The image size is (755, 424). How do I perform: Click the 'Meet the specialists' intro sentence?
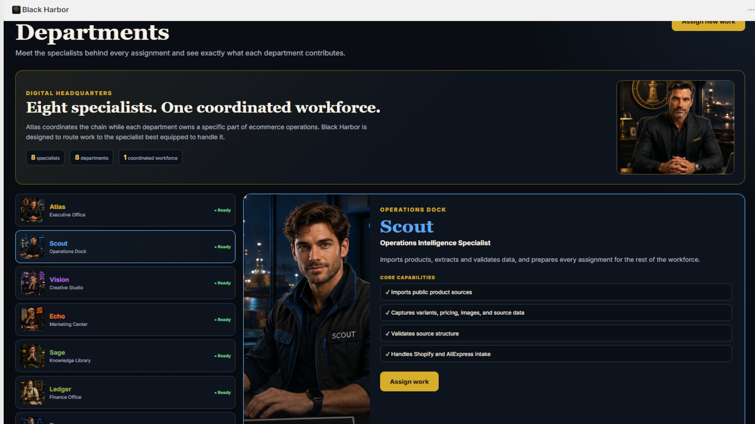[x=180, y=53]
